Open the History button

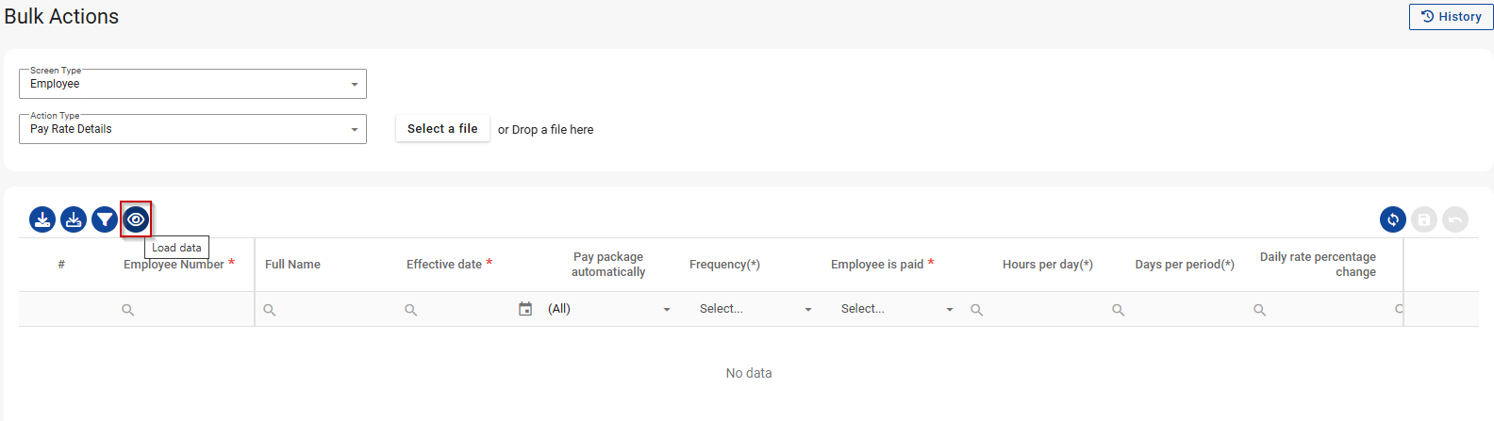[1451, 17]
